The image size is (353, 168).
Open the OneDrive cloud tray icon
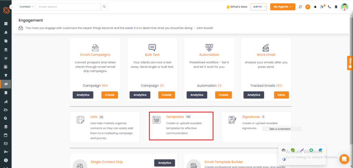point(284,150)
